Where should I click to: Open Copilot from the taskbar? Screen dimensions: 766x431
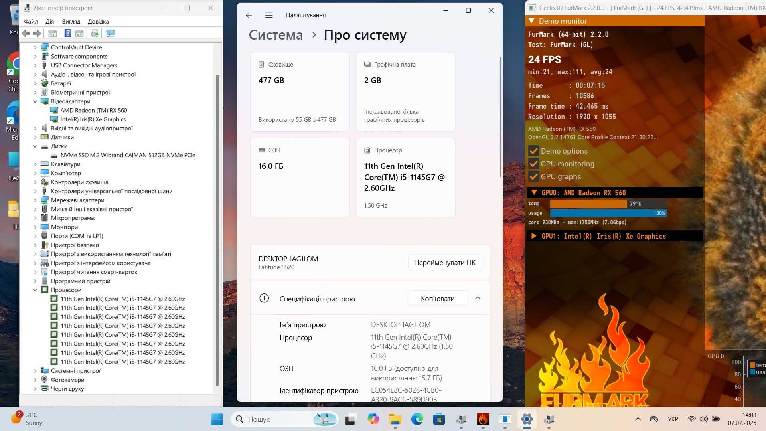(373, 419)
